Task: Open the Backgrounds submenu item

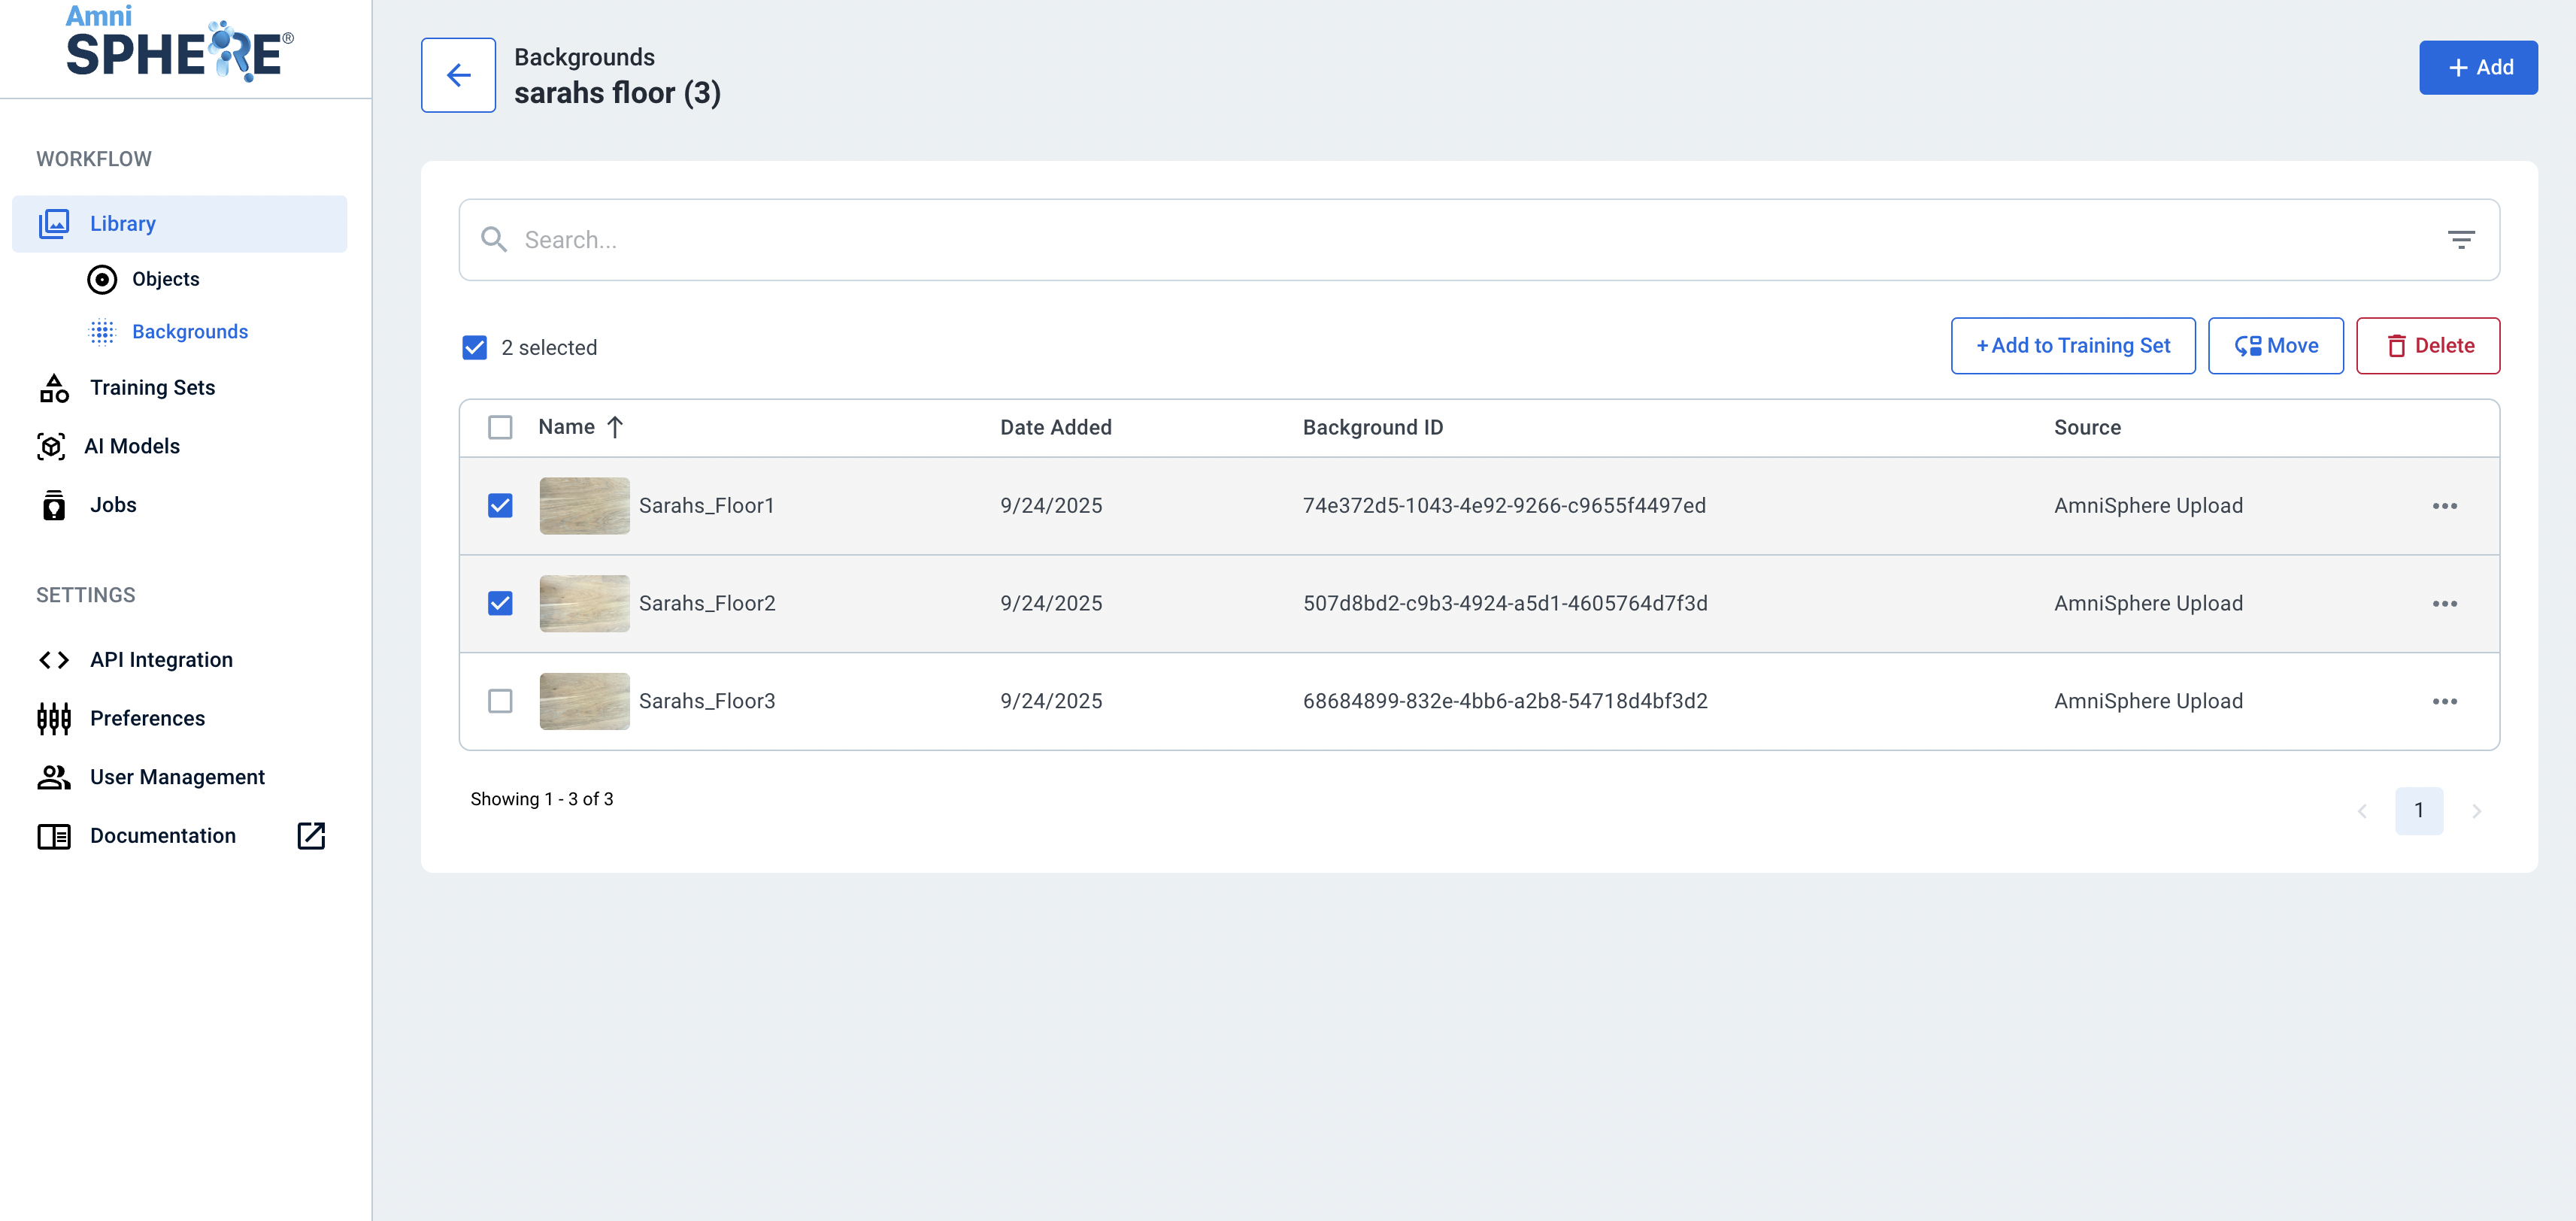Action: click(190, 332)
